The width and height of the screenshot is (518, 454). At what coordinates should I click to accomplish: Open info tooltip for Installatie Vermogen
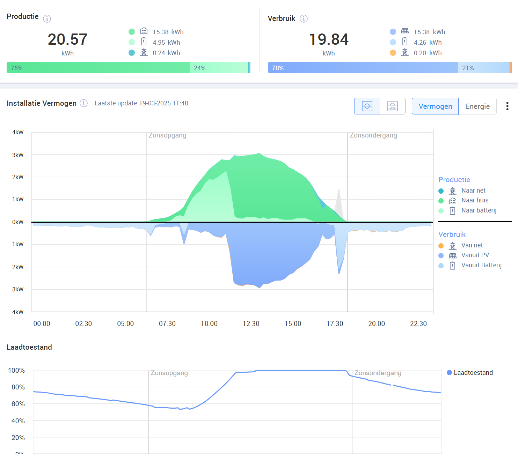(83, 103)
